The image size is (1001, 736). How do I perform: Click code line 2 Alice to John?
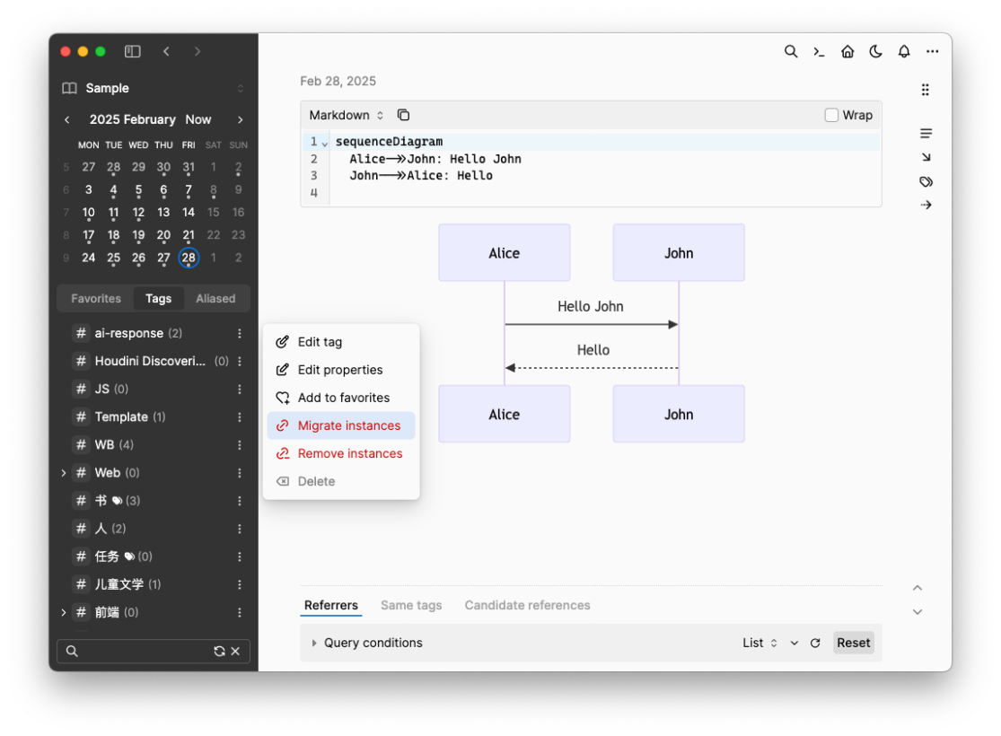(435, 159)
